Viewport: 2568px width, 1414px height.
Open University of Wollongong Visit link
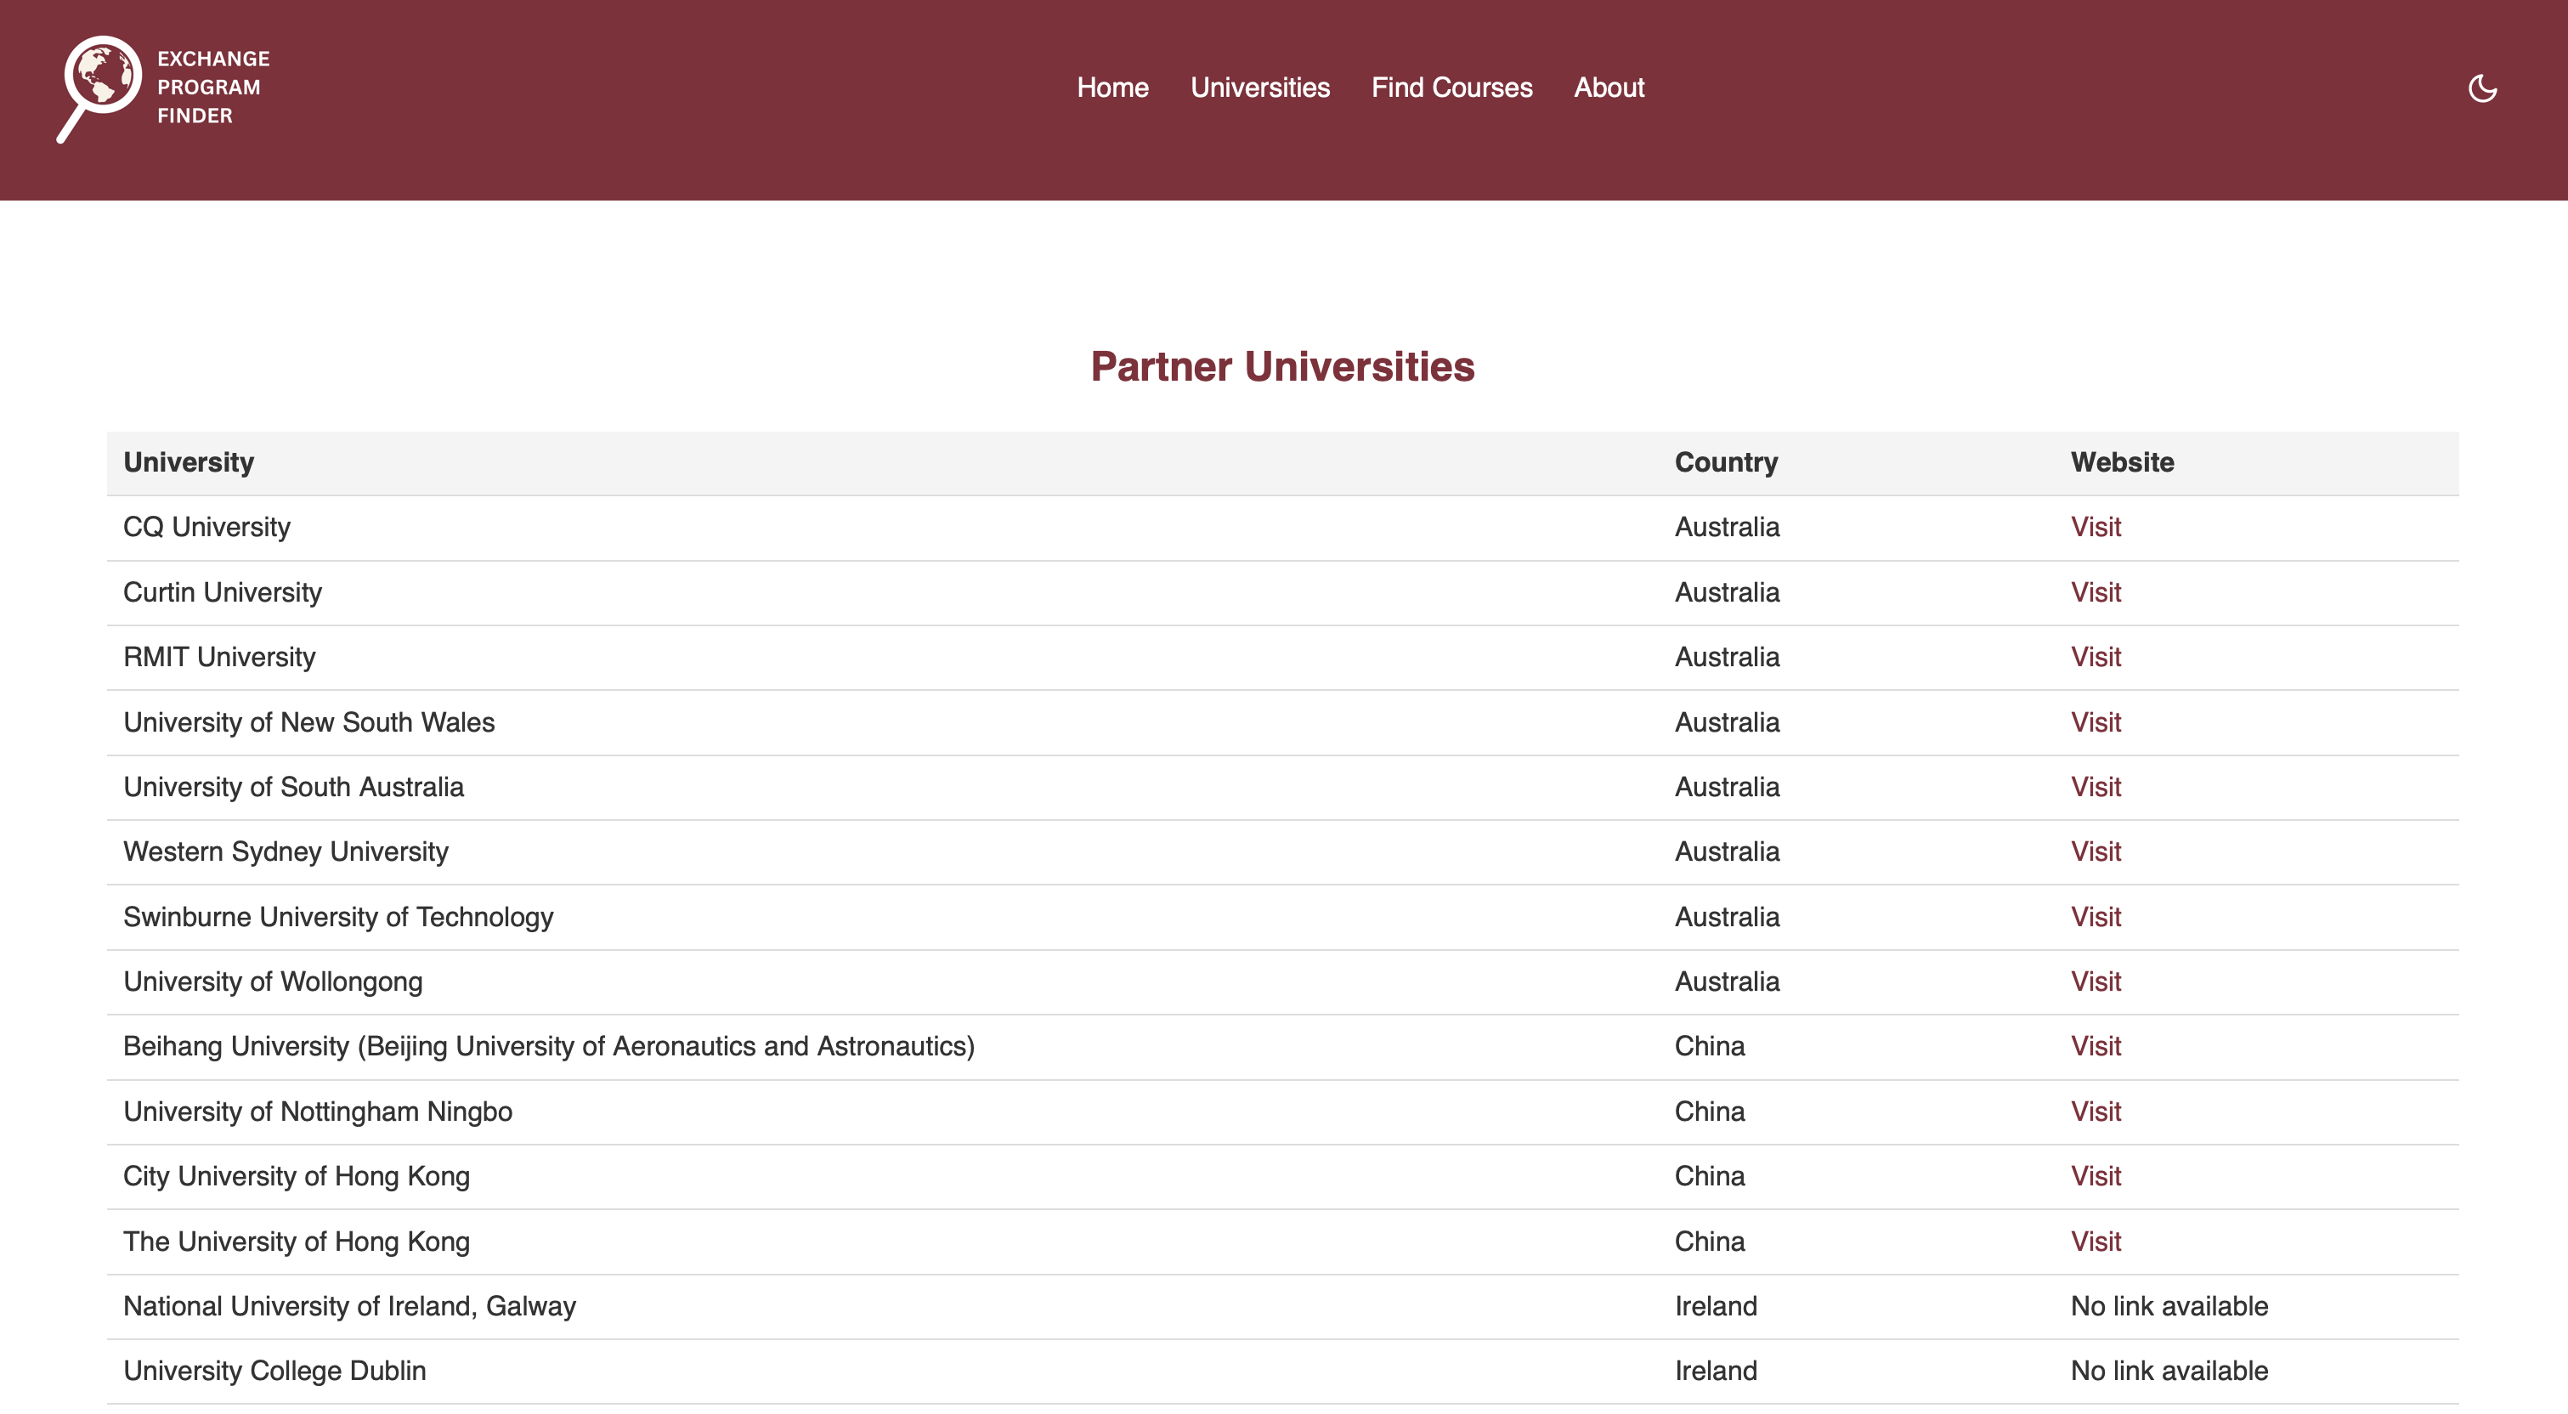[2095, 981]
